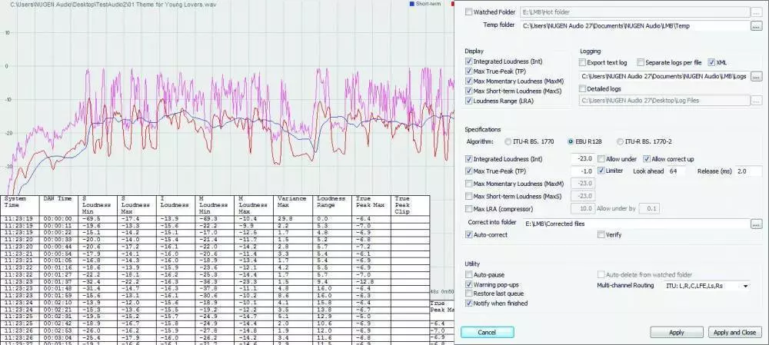Select the EBU R128 algorithm

[x=571, y=141]
